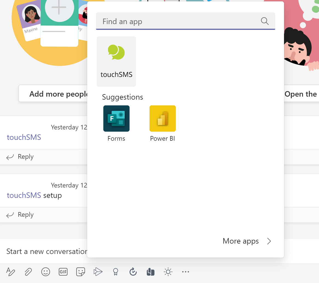Open the three-dot more options menu
The width and height of the screenshot is (319, 283).
tap(186, 272)
